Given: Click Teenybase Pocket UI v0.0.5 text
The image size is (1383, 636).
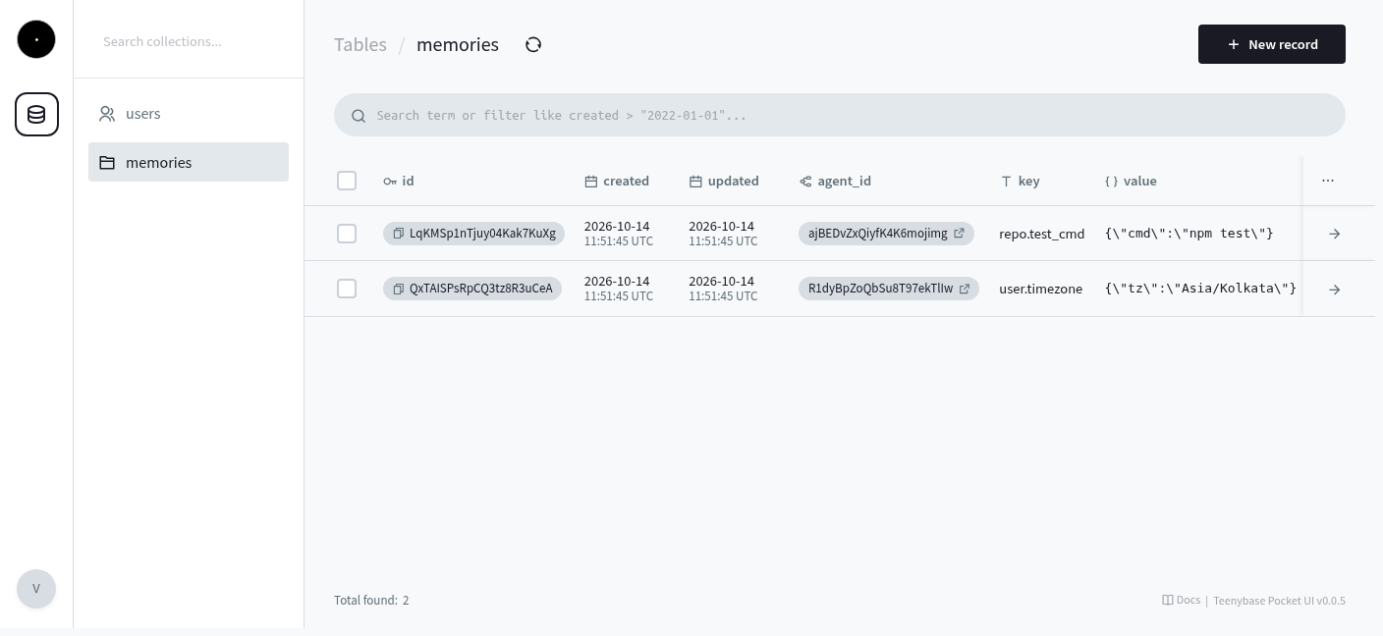Looking at the screenshot, I should pos(1279,601).
